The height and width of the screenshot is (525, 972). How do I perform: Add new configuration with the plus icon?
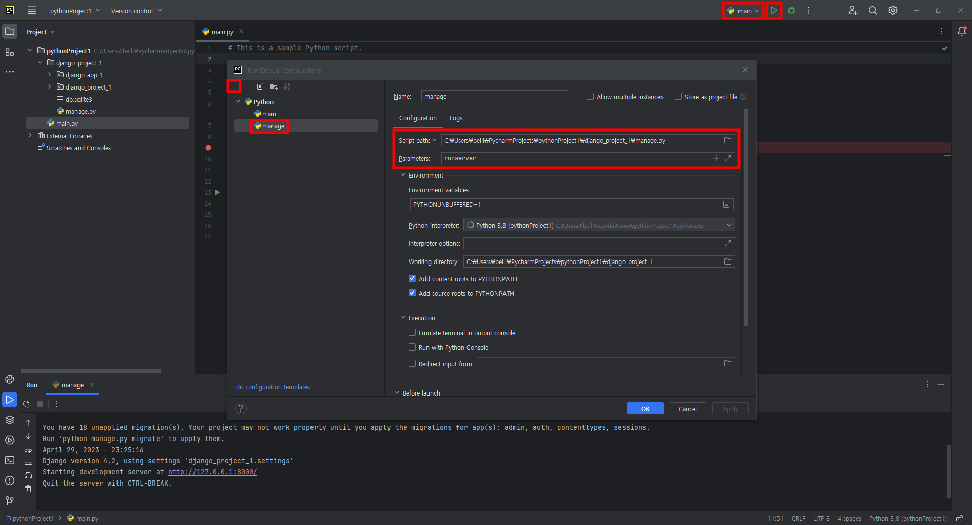tap(234, 86)
